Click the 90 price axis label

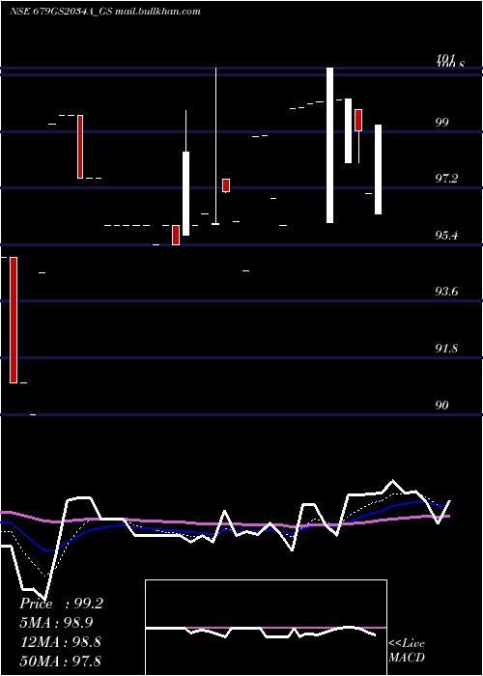442,406
